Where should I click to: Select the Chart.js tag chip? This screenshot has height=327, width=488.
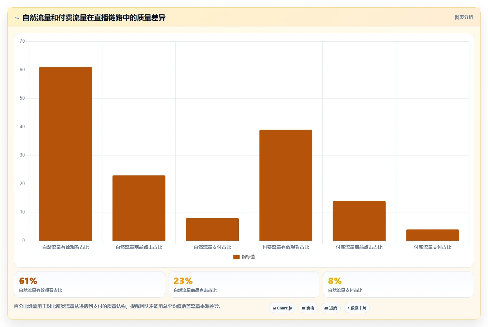click(x=282, y=308)
